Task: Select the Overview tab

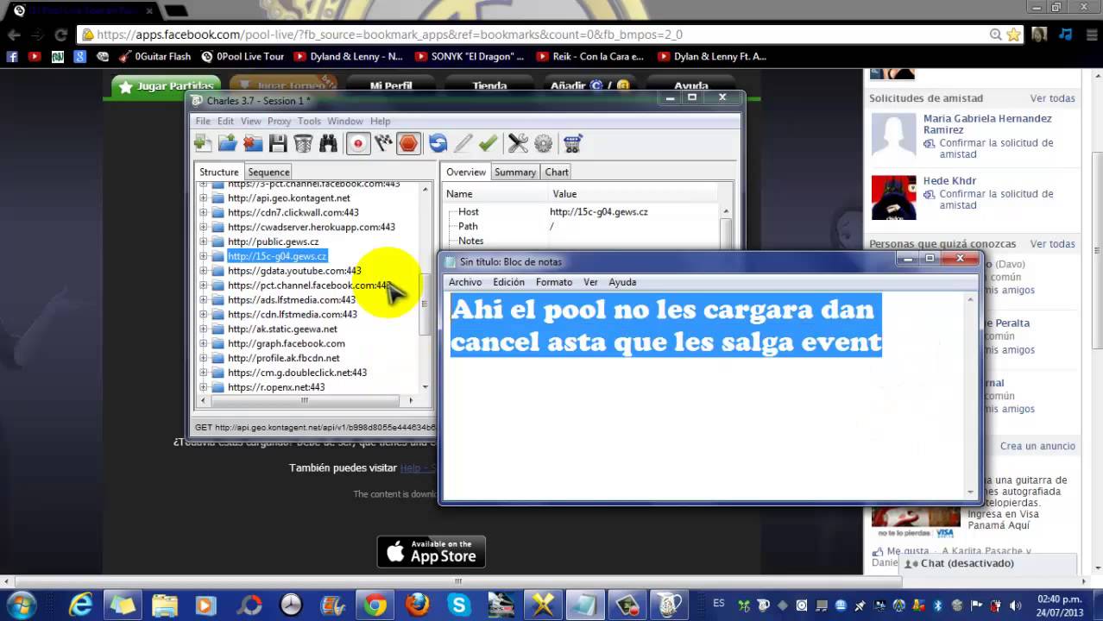Action: 466,172
